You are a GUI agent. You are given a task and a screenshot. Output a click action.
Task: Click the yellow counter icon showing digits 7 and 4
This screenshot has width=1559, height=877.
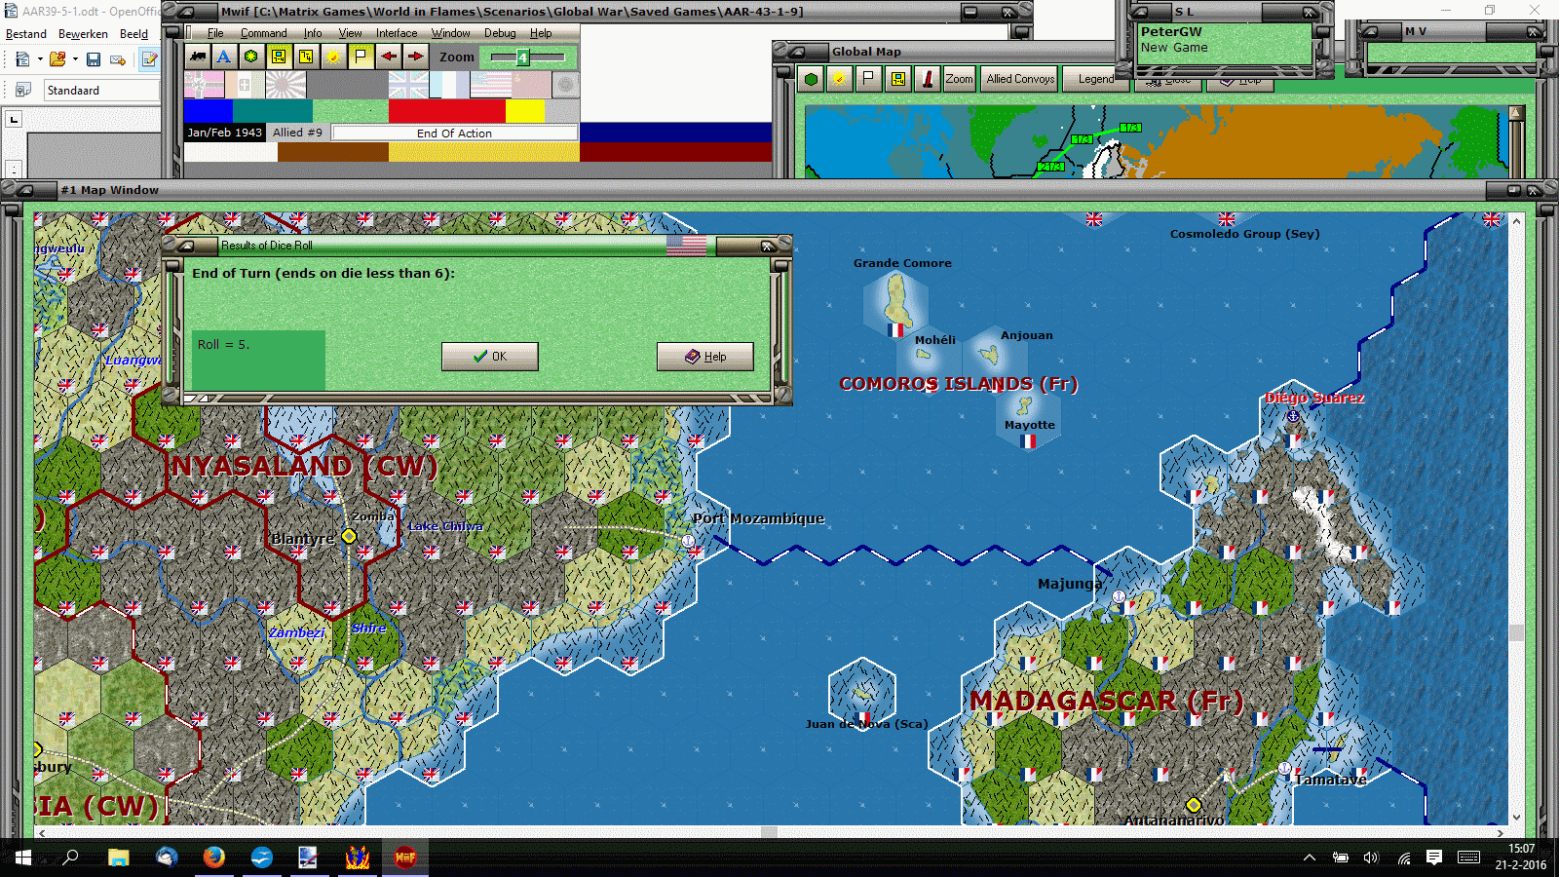click(306, 57)
